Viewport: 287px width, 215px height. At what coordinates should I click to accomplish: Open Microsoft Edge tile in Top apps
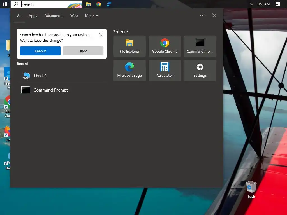click(x=129, y=71)
